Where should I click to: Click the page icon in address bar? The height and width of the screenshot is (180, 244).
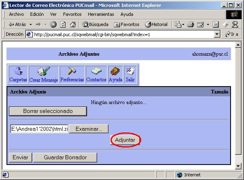(30, 34)
